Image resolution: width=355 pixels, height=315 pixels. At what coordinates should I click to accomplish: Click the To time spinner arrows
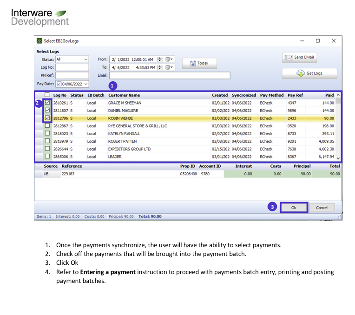[x=160, y=67]
